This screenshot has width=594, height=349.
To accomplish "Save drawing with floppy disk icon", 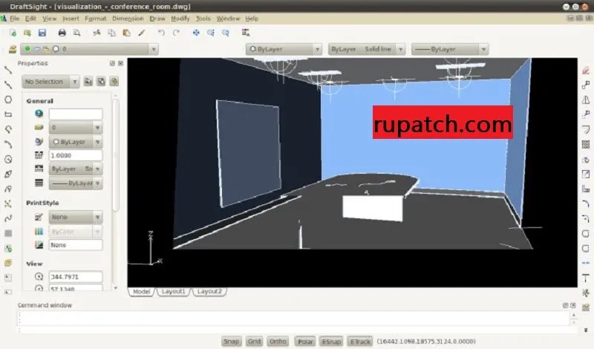I will pos(42,33).
